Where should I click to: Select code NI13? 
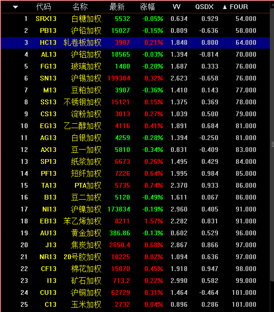(49, 209)
